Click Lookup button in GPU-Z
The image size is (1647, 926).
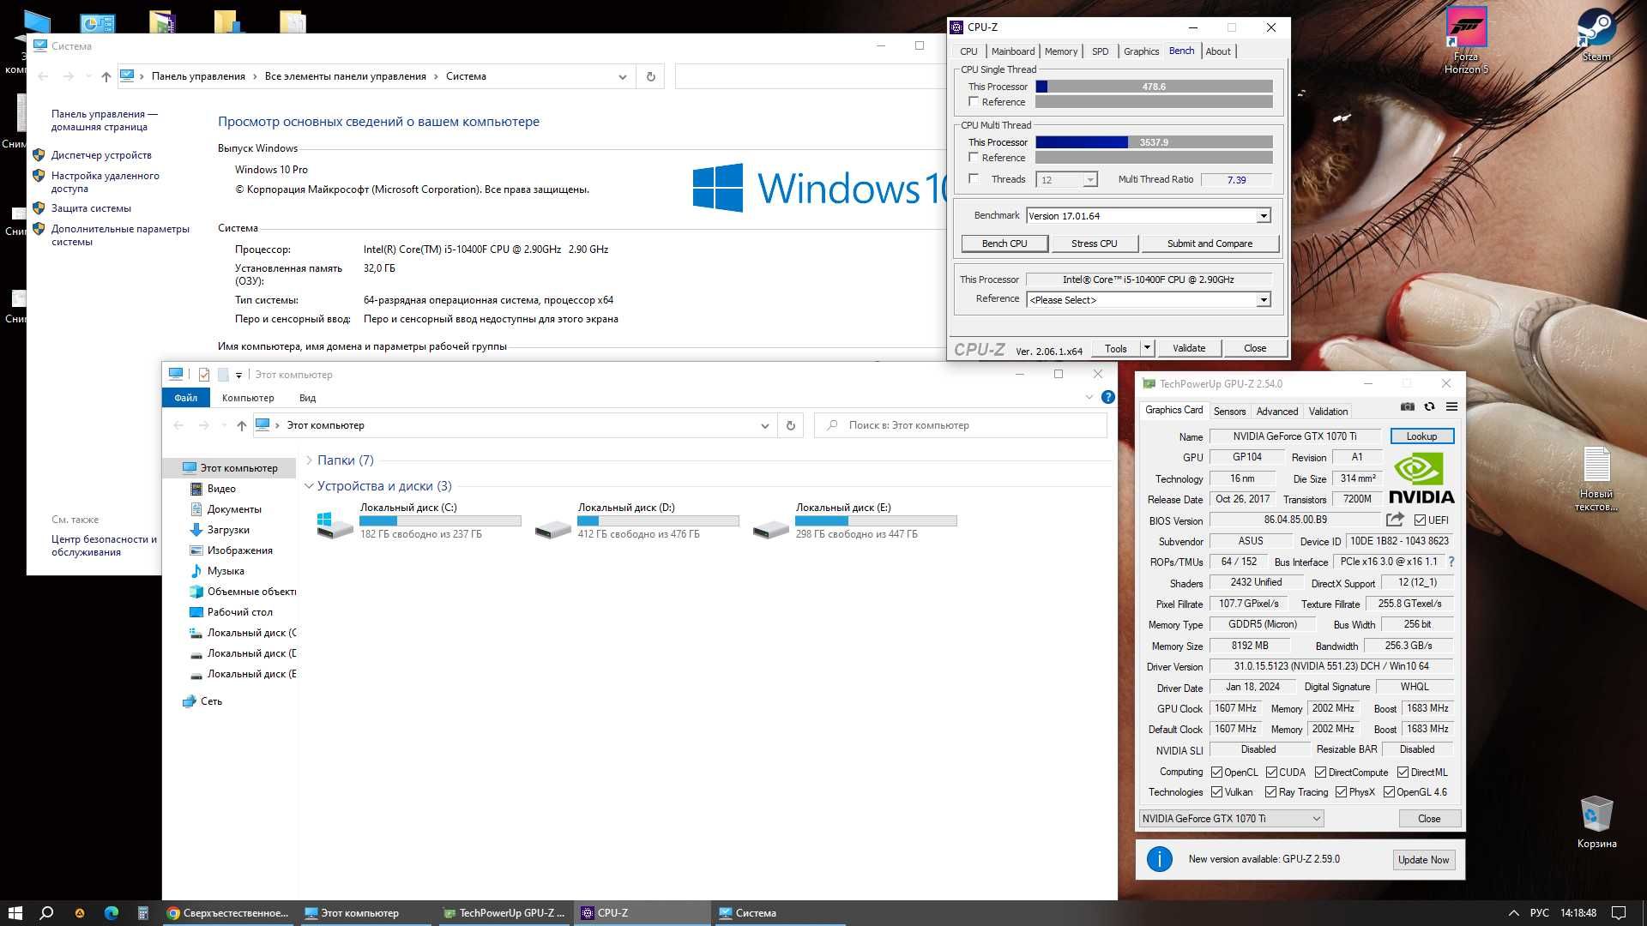pos(1421,436)
